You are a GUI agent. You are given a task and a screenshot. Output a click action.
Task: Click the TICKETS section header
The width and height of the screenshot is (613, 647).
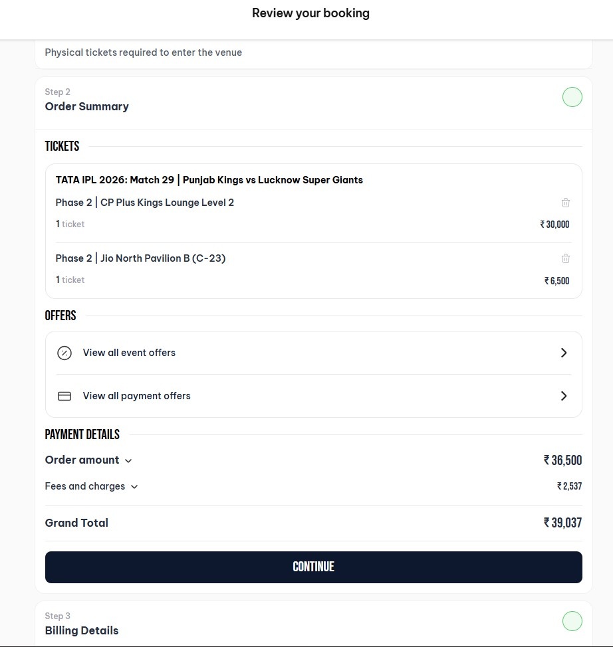(62, 146)
